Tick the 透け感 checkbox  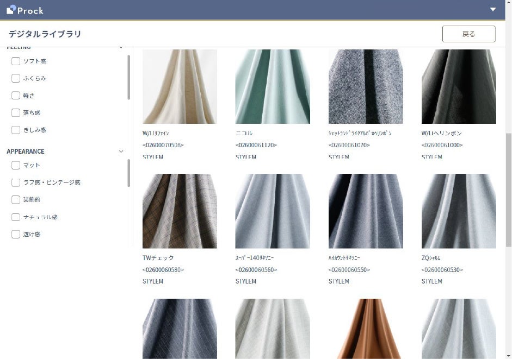[x=16, y=234]
